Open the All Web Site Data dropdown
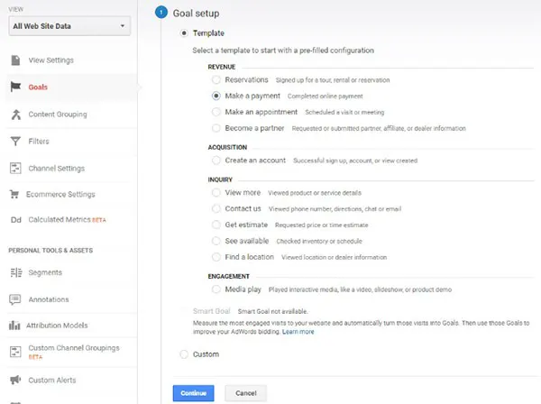 coord(69,26)
